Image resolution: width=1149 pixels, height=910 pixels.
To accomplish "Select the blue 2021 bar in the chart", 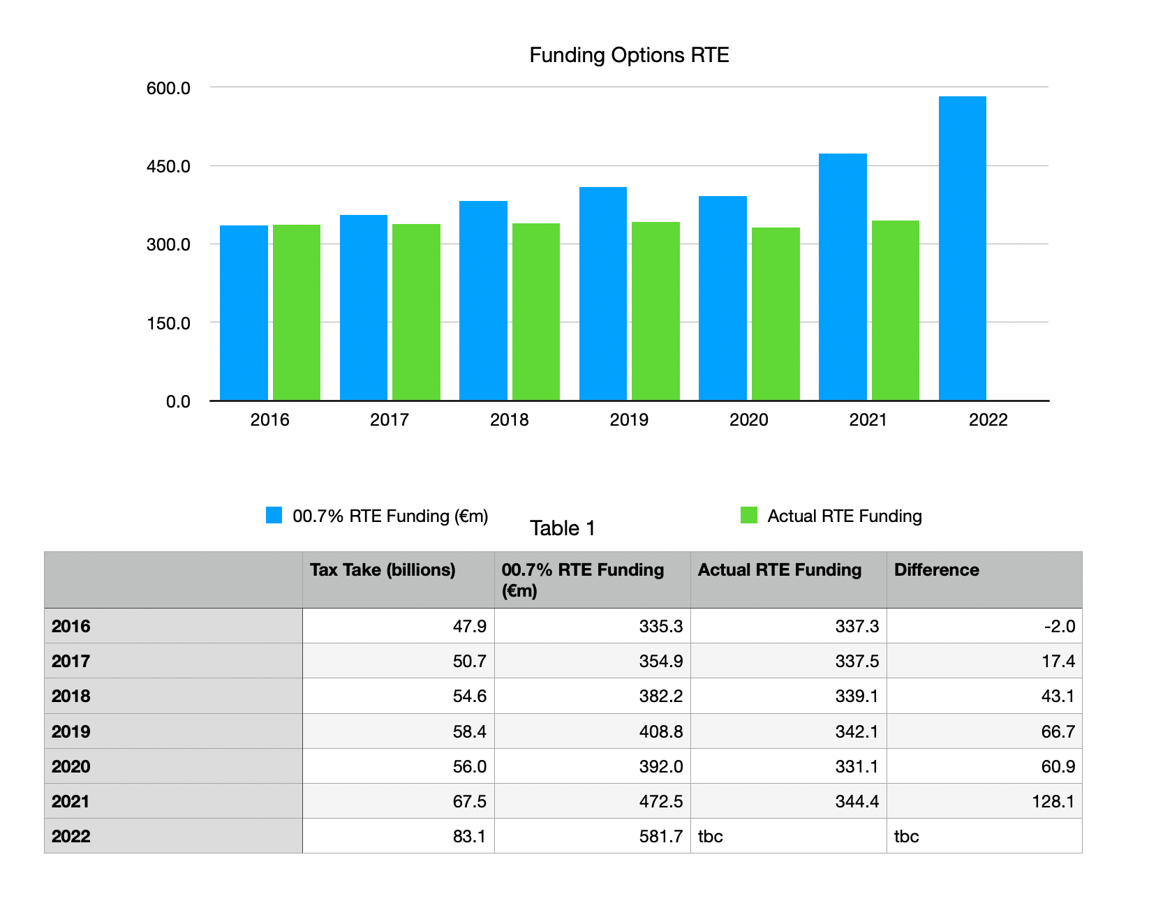I will point(843,277).
